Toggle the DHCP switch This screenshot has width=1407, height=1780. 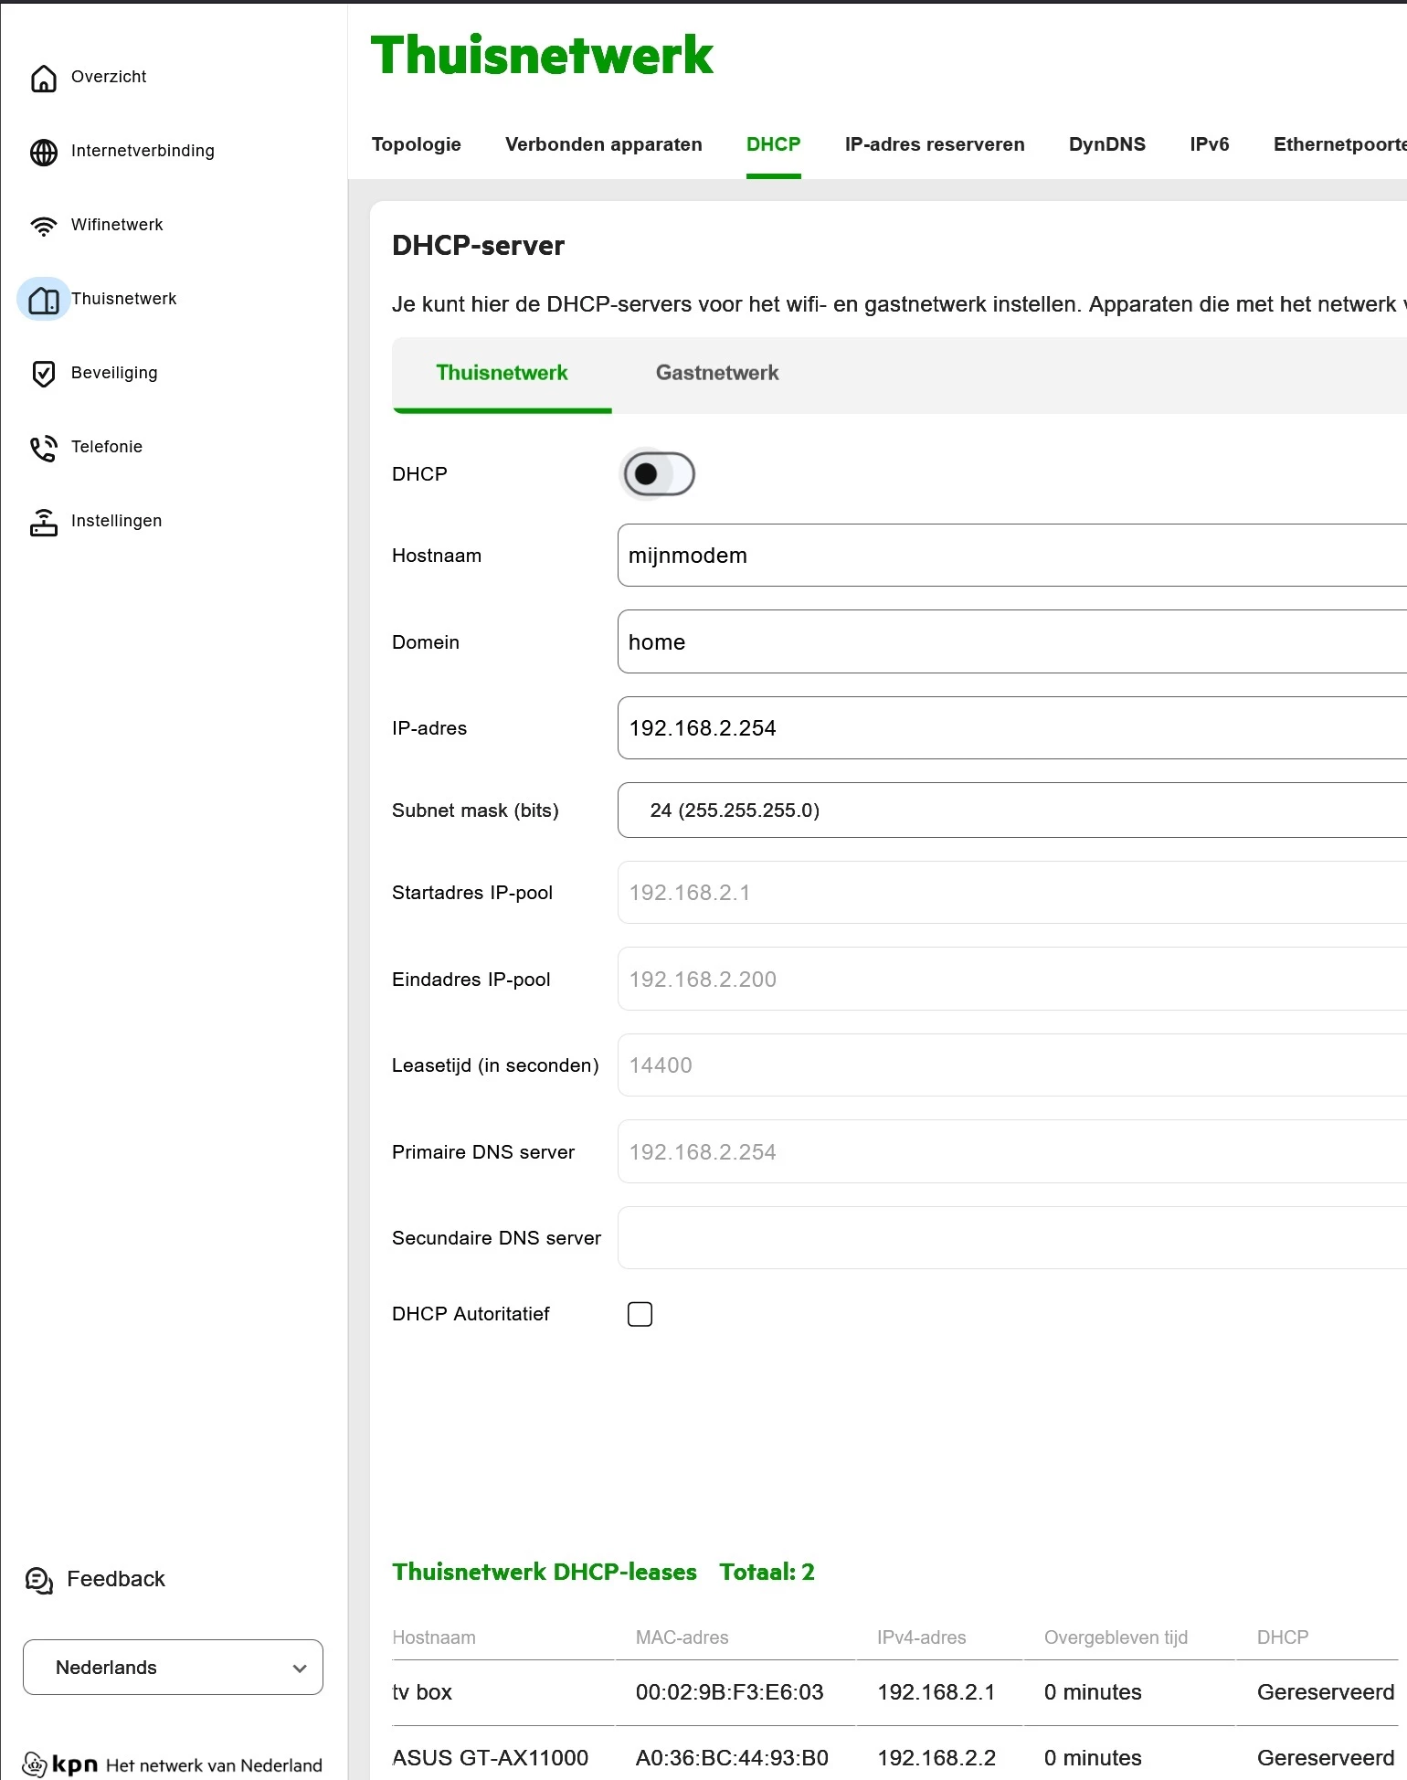tap(658, 474)
